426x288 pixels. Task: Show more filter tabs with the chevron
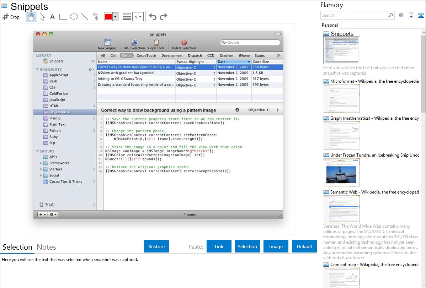click(278, 55)
